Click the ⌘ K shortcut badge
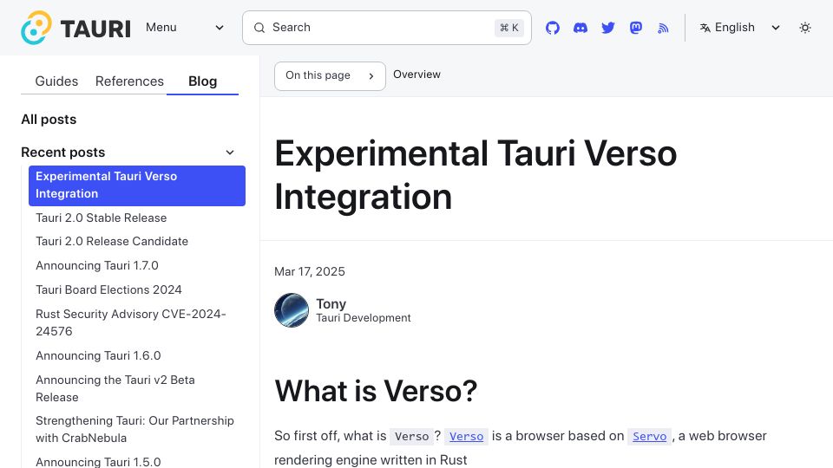Screen dimensions: 833x468 509,28
